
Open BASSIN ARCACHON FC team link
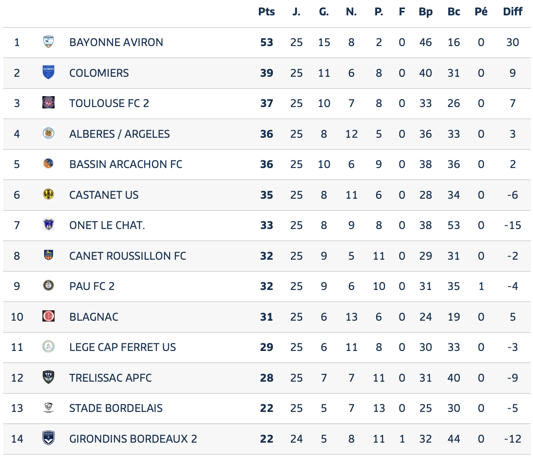pos(126,164)
